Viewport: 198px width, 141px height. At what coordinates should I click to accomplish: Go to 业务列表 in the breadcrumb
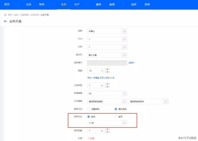pos(34,15)
